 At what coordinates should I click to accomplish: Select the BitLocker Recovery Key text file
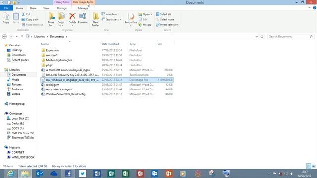72,75
